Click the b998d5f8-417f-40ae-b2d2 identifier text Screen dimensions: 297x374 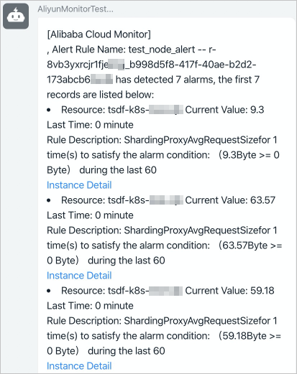pyautogui.click(x=191, y=65)
